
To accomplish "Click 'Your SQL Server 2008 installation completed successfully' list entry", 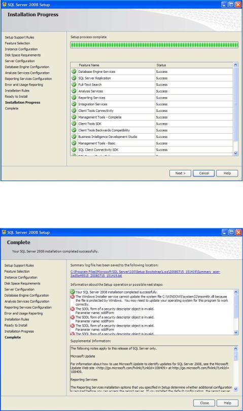I will [116, 292].
